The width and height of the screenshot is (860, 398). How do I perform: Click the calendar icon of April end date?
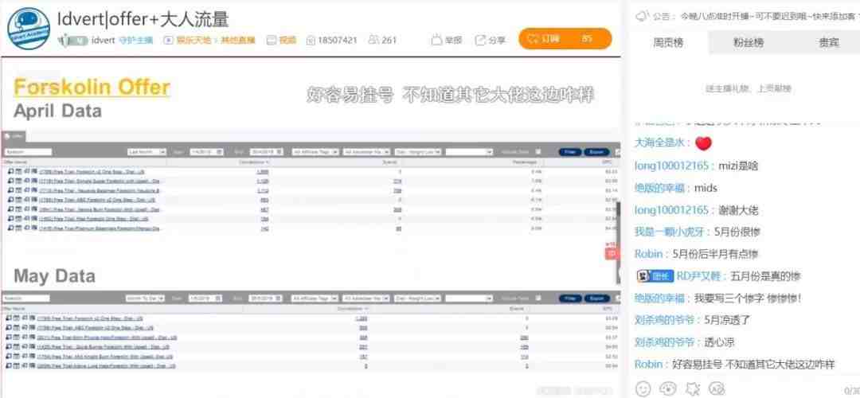(x=279, y=151)
